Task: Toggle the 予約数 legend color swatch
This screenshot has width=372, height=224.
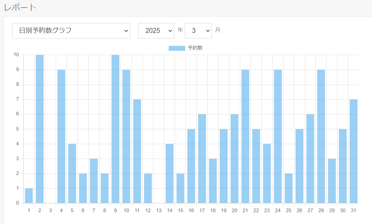Action: (177, 48)
